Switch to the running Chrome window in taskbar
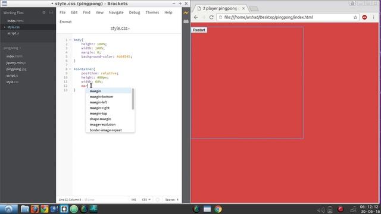The width and height of the screenshot is (381, 214). pyautogui.click(x=218, y=209)
